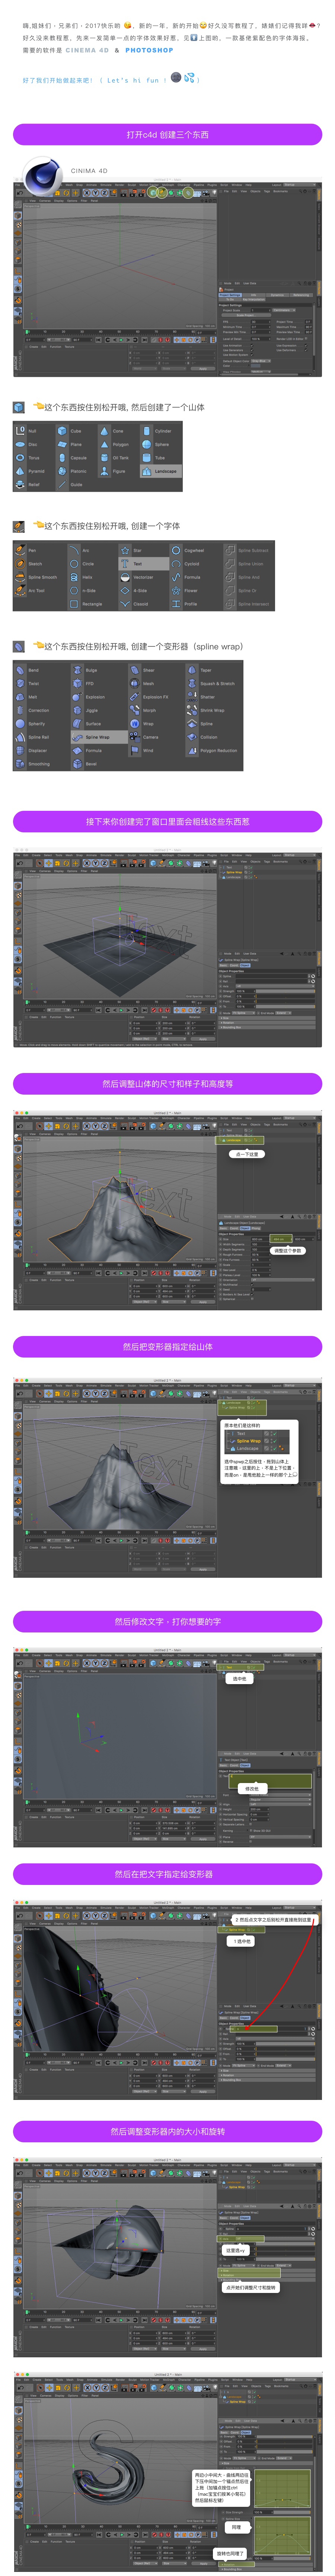Select the Figure menu entry
The image size is (335, 2576).
click(119, 471)
